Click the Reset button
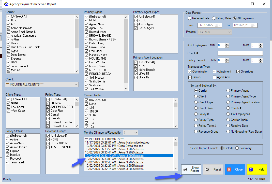Image resolution: width=272 pixels, height=184 pixels. (x=213, y=169)
